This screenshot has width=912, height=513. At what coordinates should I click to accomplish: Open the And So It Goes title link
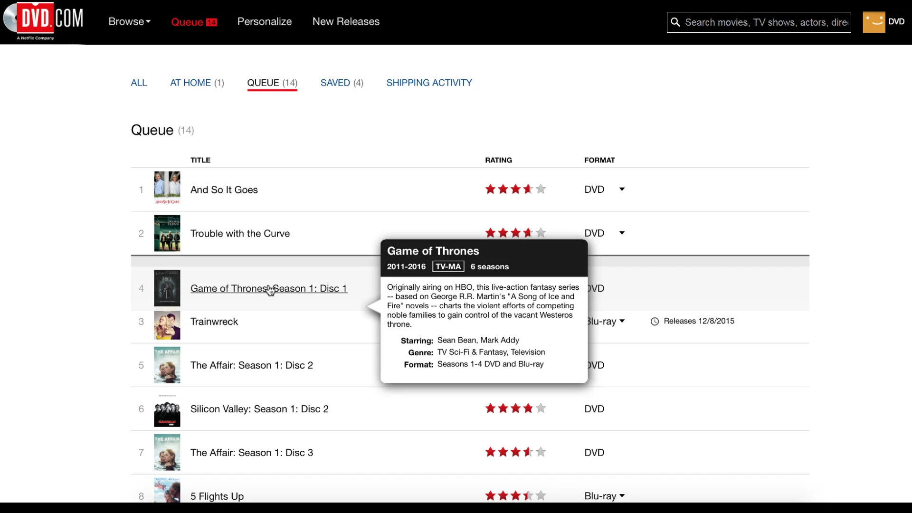click(x=224, y=190)
